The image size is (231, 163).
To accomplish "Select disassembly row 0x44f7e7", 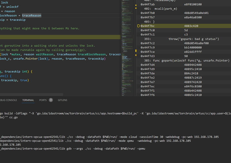I will click(184, 82).
